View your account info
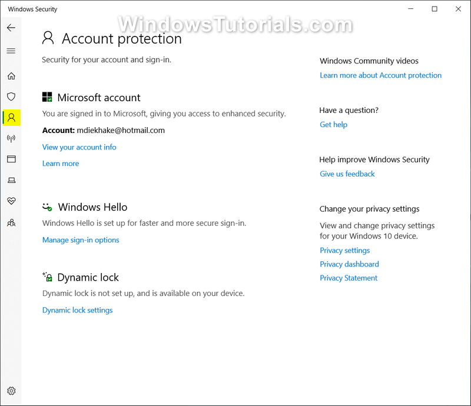The width and height of the screenshot is (471, 406). [x=79, y=147]
